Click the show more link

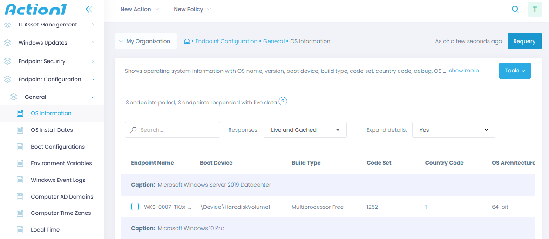tap(464, 71)
